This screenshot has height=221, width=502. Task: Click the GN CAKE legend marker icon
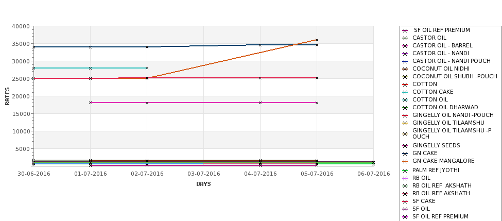tap(405, 154)
